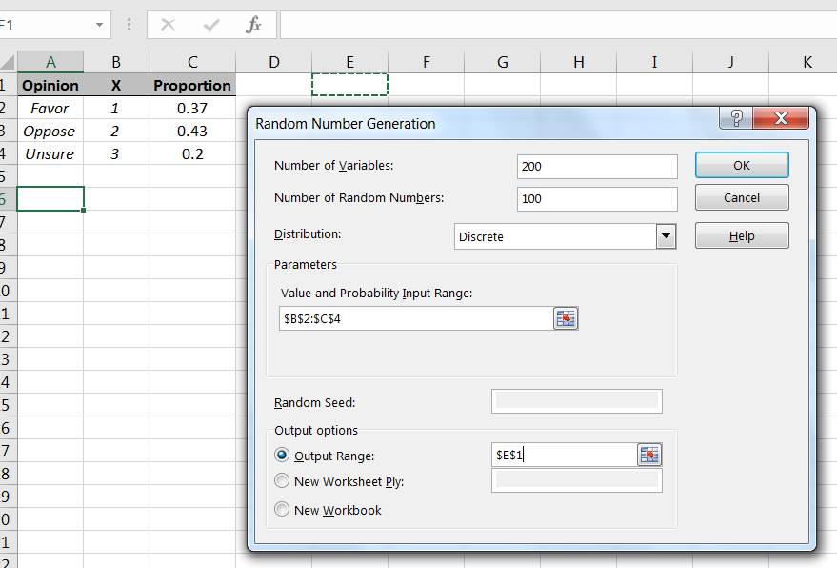Click range selector icon for Output Range
The image size is (837, 568).
click(649, 455)
